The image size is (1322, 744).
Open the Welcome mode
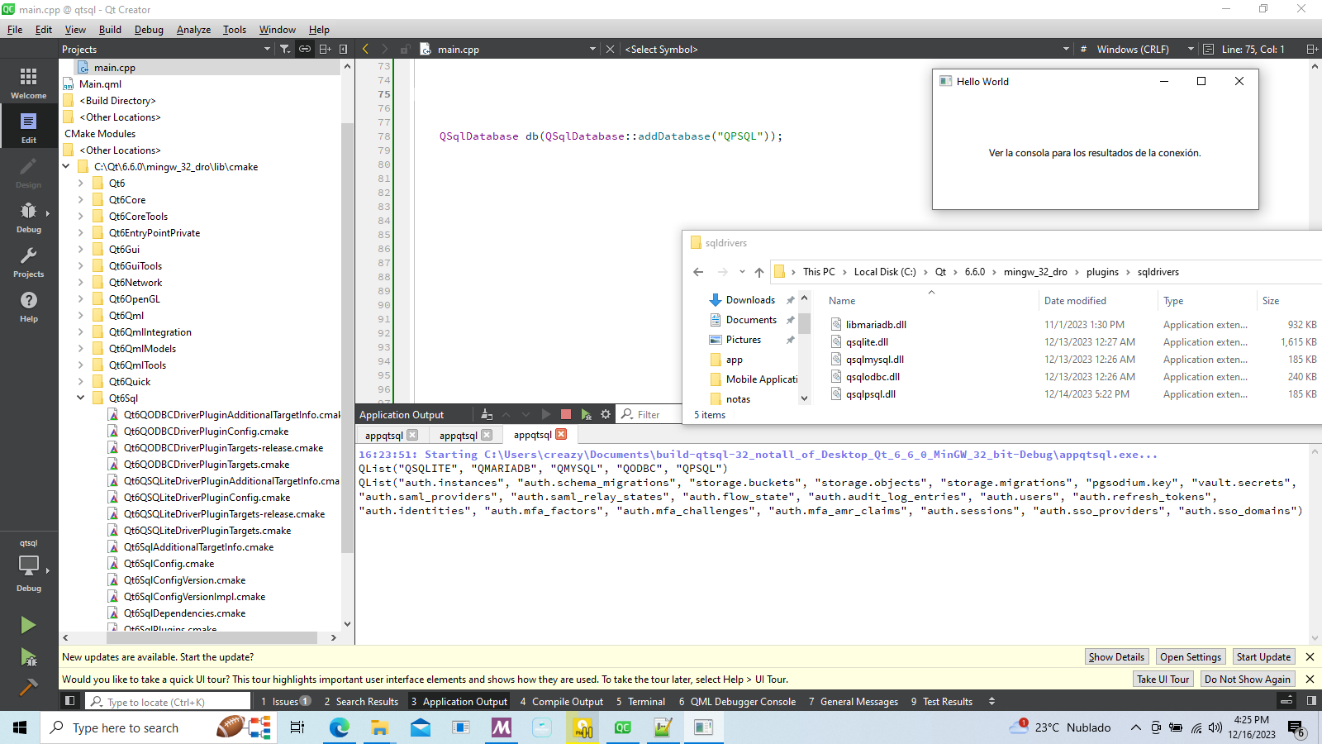[x=28, y=83]
